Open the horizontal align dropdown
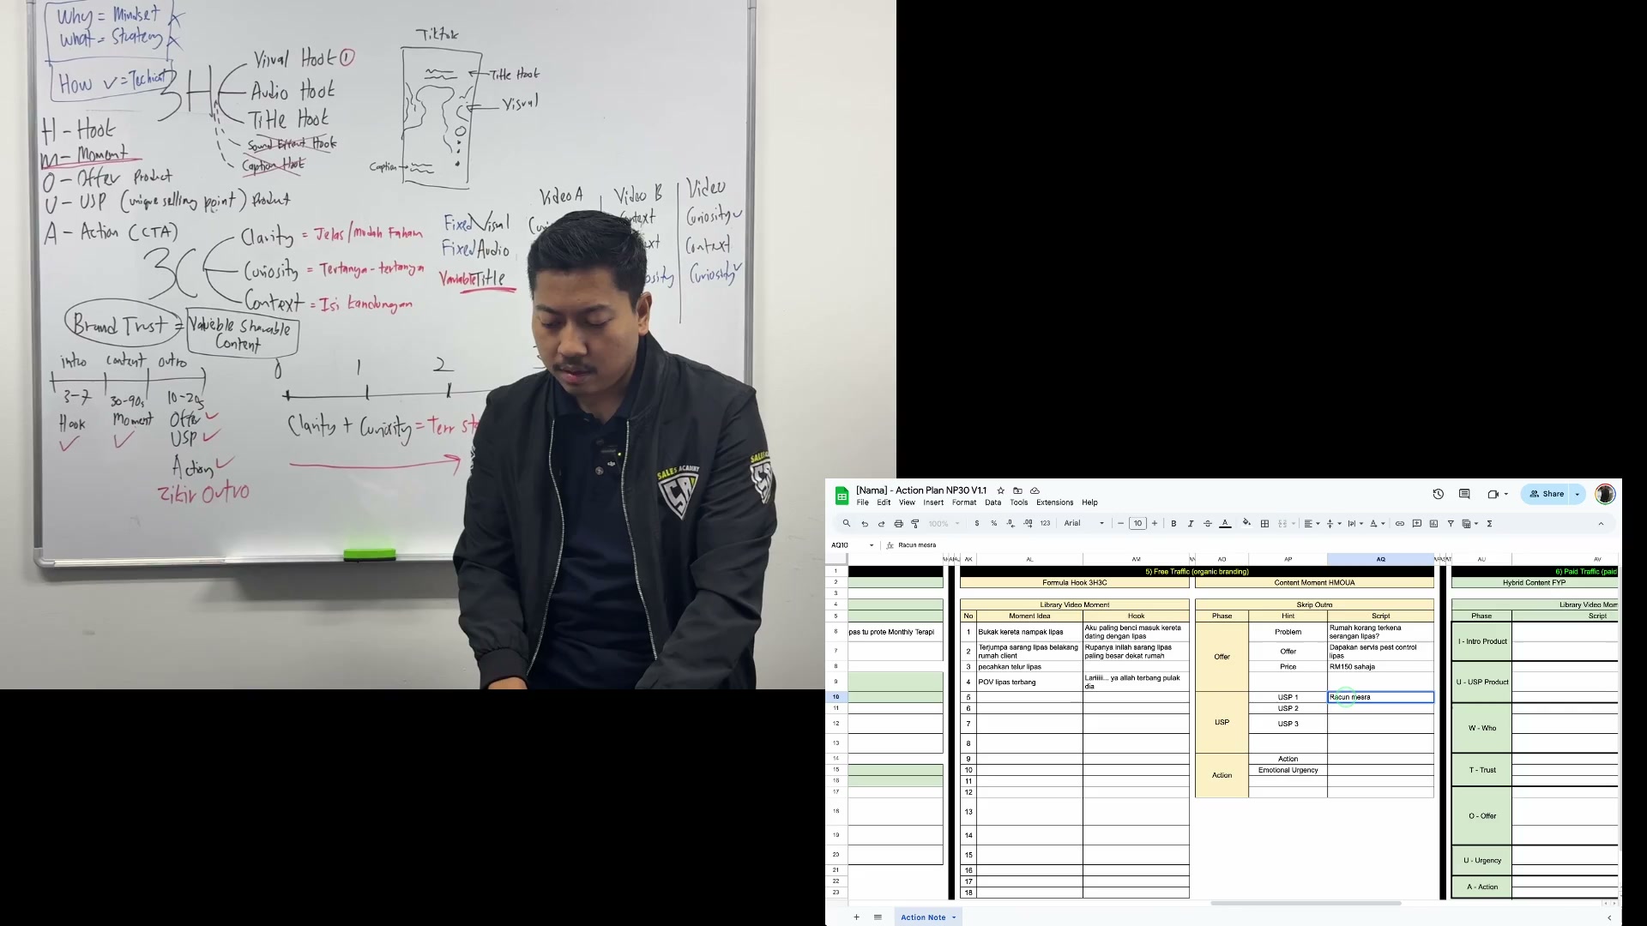Viewport: 1647px width, 926px height. [x=1312, y=523]
